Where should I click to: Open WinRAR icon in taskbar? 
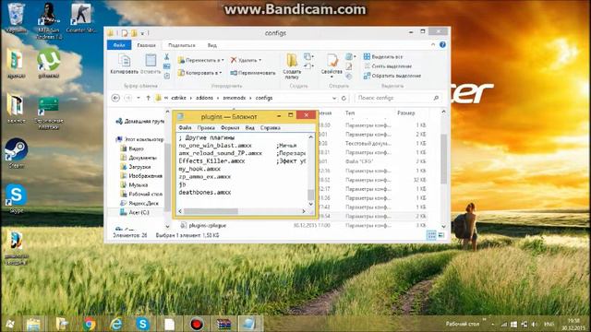[223, 324]
